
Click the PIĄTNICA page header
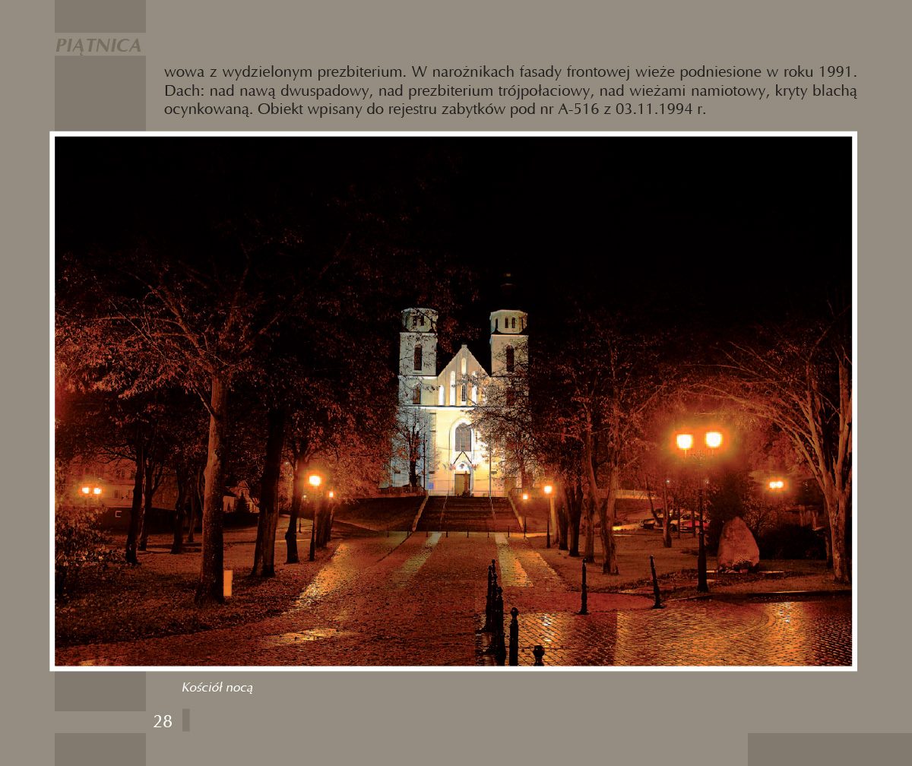[x=99, y=46]
